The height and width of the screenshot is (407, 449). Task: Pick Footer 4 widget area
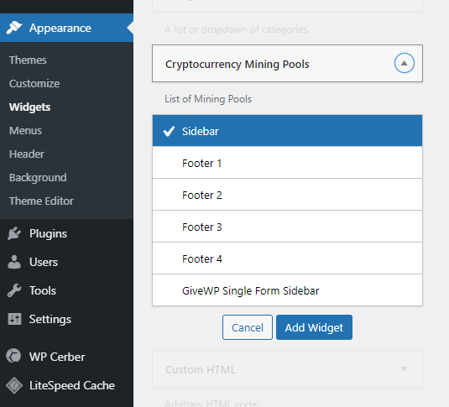(287, 258)
